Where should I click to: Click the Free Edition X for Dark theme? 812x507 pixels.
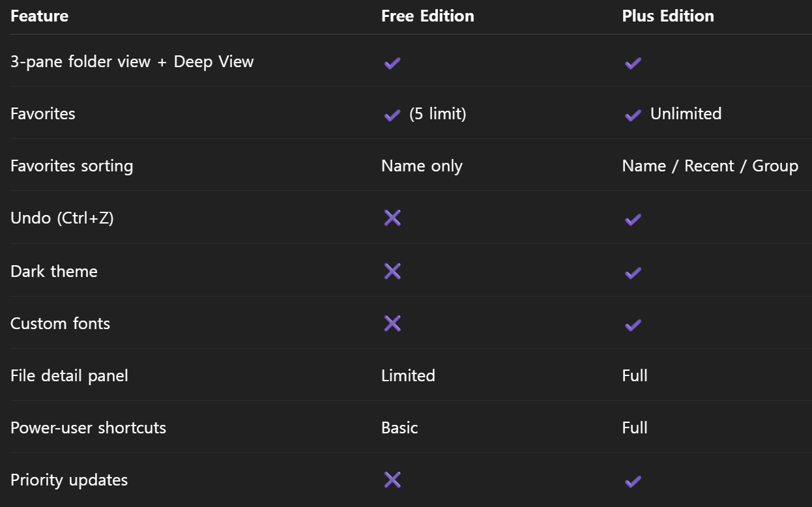click(392, 271)
